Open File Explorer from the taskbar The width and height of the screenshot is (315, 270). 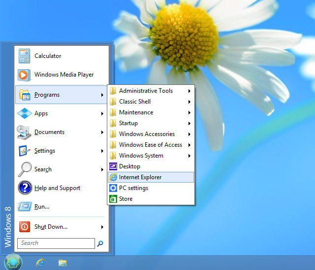(63, 263)
